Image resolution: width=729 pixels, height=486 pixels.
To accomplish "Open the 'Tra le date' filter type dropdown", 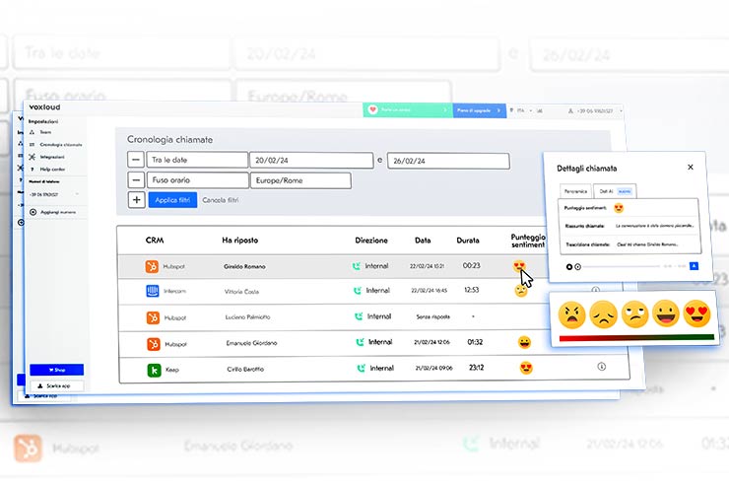I will 197,160.
